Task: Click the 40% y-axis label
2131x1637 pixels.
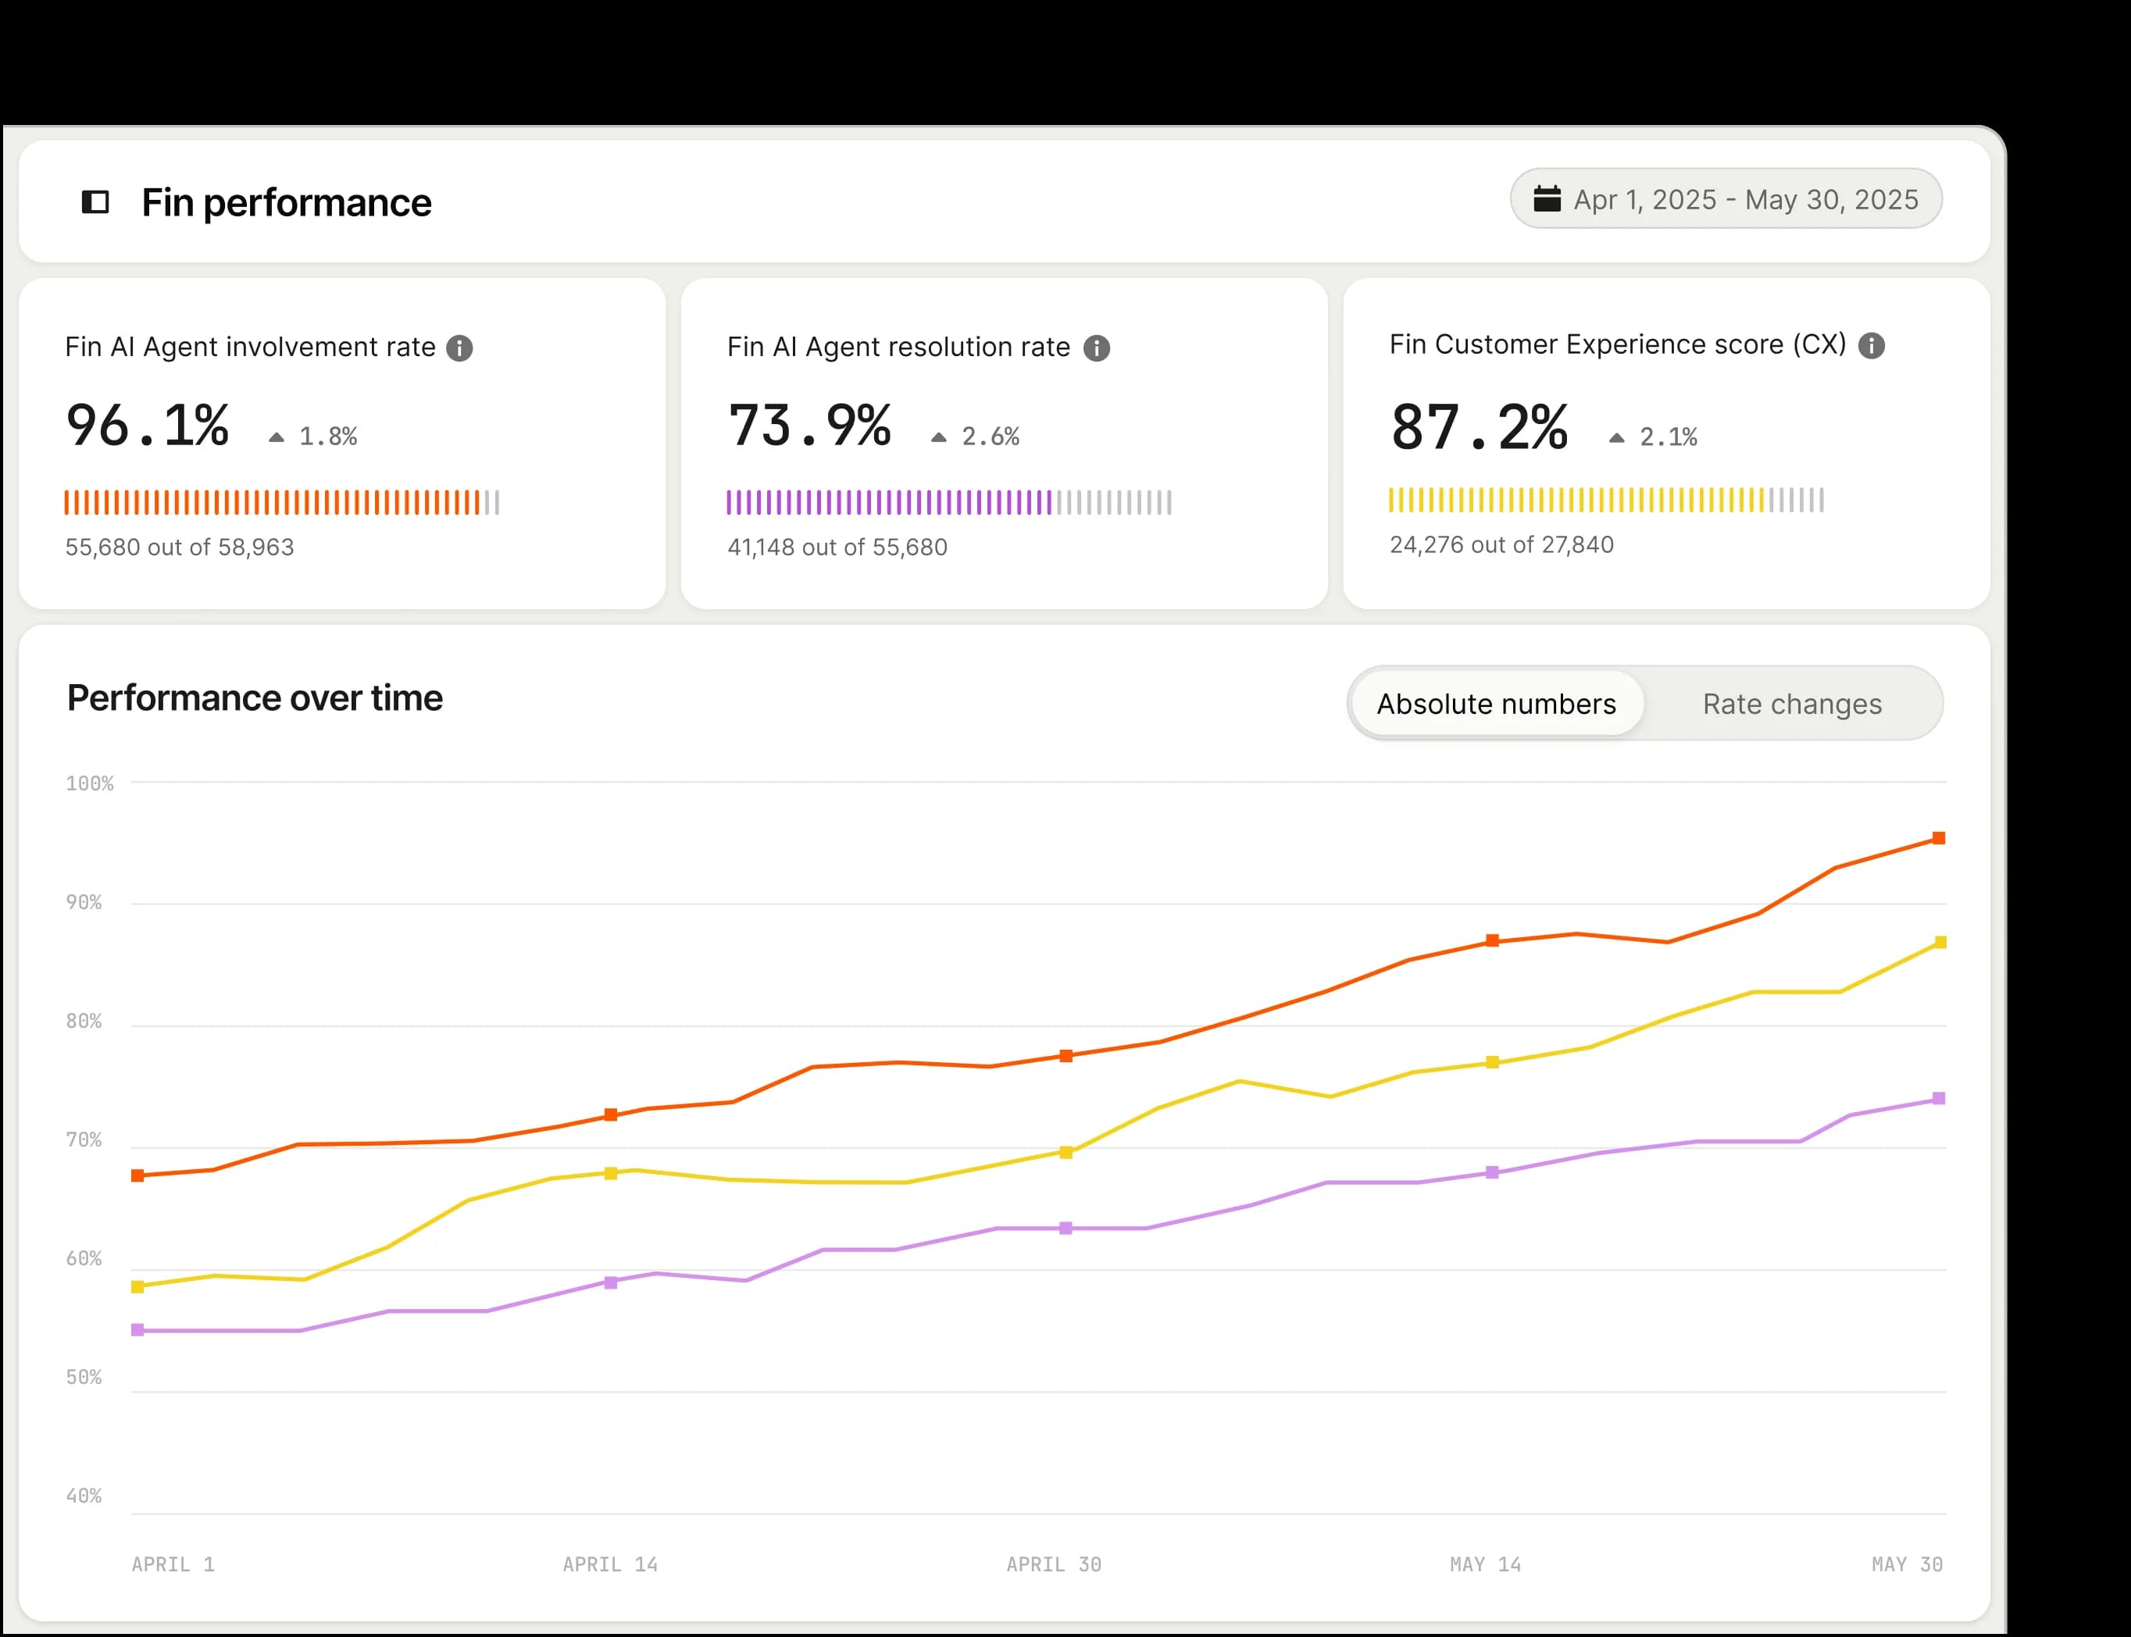Action: coord(84,1496)
